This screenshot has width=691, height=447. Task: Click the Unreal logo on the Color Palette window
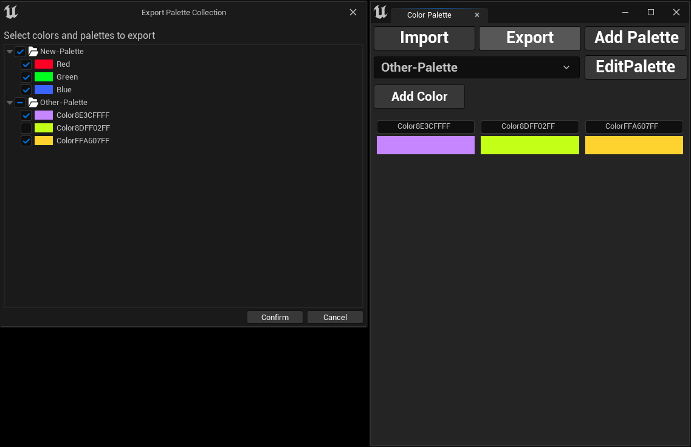pos(380,13)
